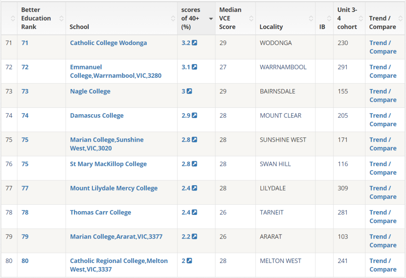Click Trend / Compare for Damascus College
Viewport: 406px width, 278px height.
[x=383, y=119]
